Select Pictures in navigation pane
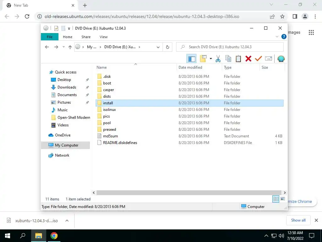Image resolution: width=322 pixels, height=242 pixels. 64,102
